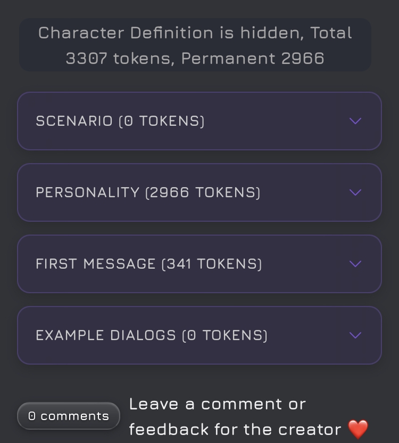Expand the First Message section chevron

tap(355, 264)
